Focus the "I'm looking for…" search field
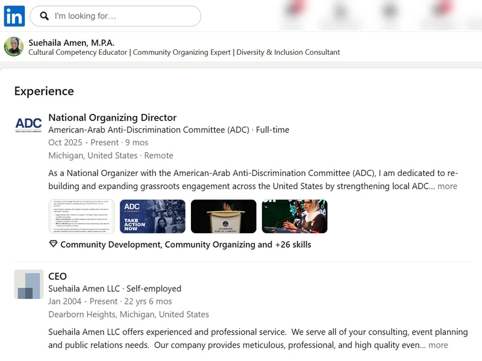The height and width of the screenshot is (361, 482). (115, 16)
